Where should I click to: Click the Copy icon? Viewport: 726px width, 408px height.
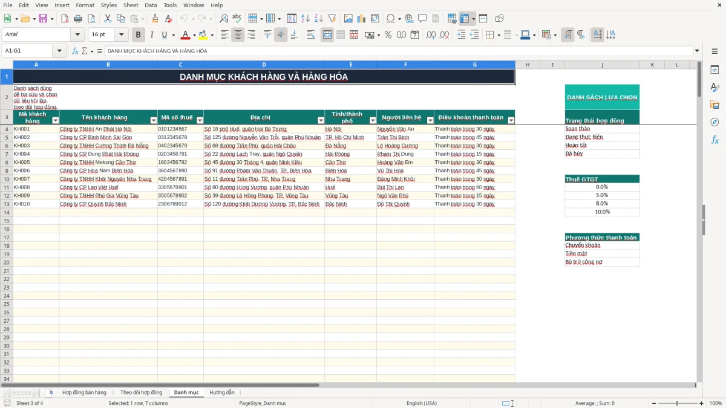tap(121, 19)
